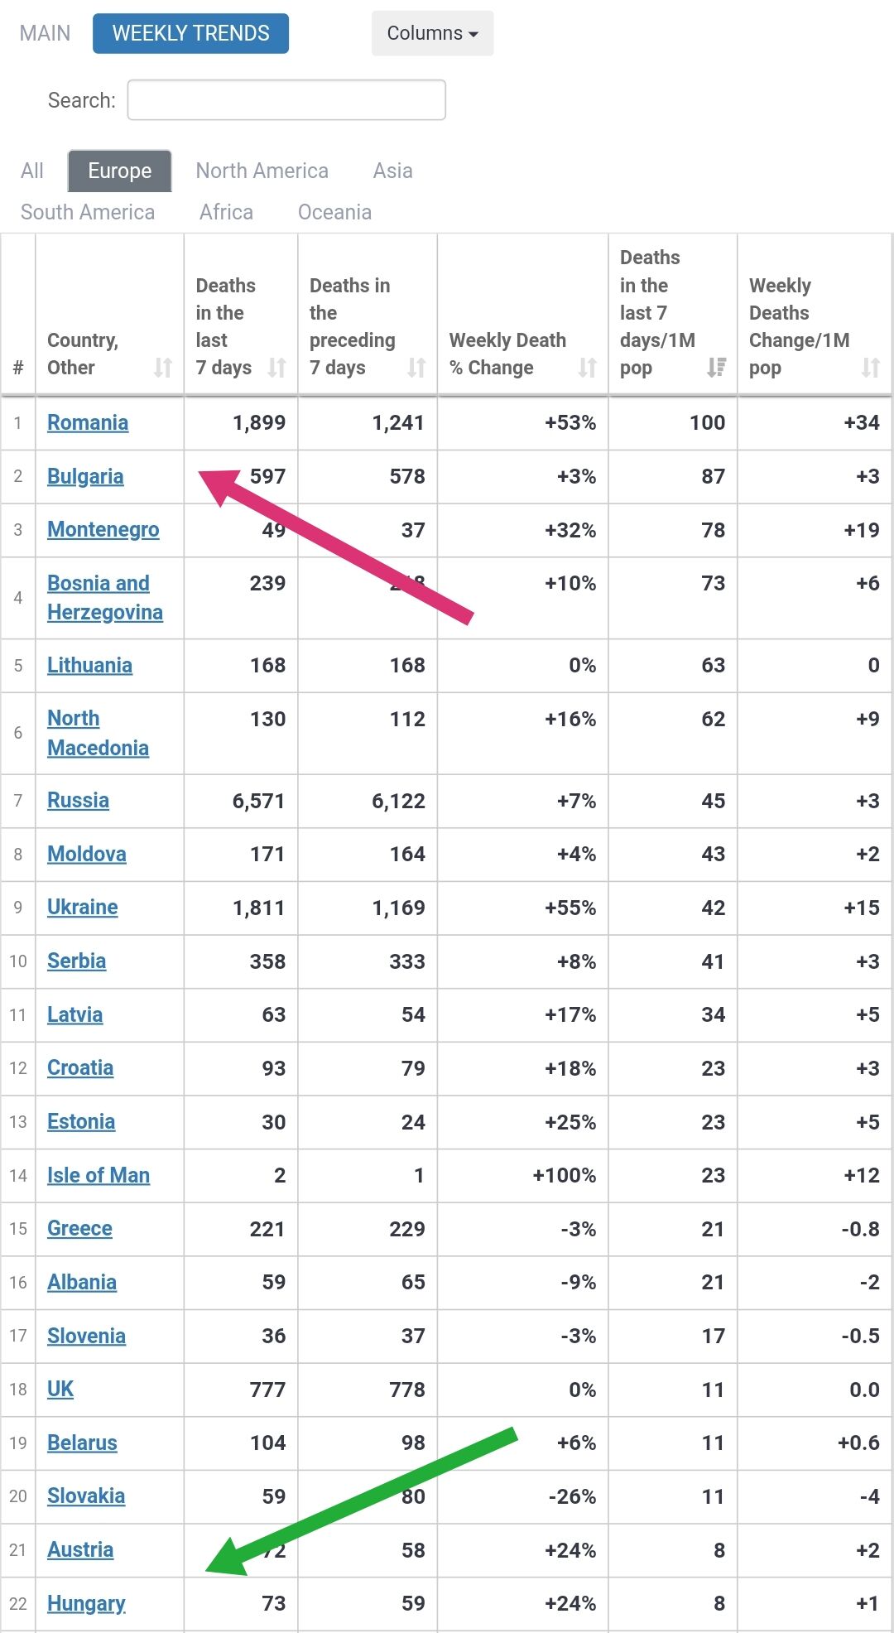
Task: Sort by Country column arrows icon
Action: coord(163,368)
